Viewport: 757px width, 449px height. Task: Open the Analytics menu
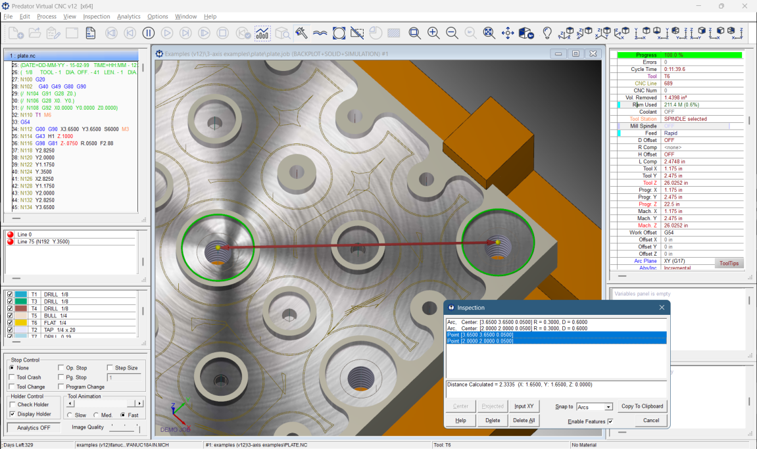tap(129, 16)
